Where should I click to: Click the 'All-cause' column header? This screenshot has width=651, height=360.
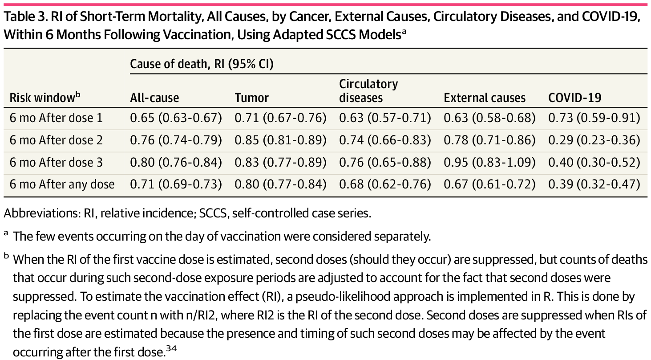pyautogui.click(x=154, y=98)
